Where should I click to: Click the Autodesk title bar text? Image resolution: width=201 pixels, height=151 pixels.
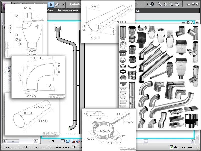click(x=75, y=4)
